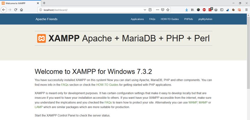Screen dimensions: 250x120
Task: Open HOW-TO Guides in the navbar
Action: (170, 19)
